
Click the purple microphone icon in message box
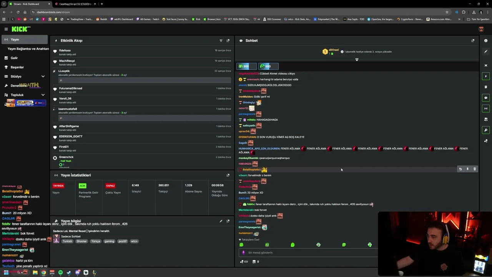[x=243, y=253]
